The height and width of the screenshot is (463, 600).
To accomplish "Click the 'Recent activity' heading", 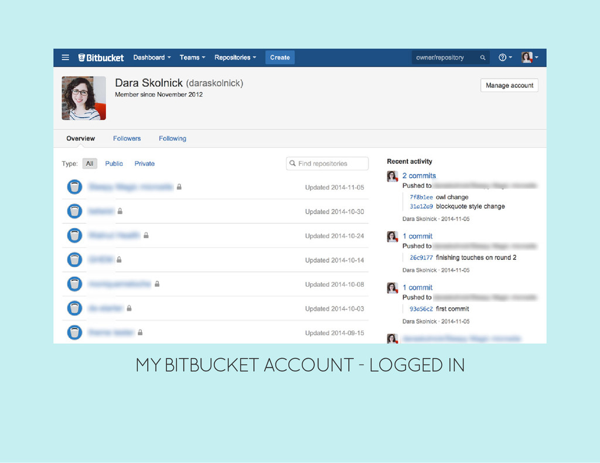I will tap(410, 162).
